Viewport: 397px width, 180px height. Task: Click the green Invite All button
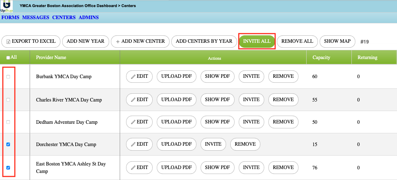257,41
